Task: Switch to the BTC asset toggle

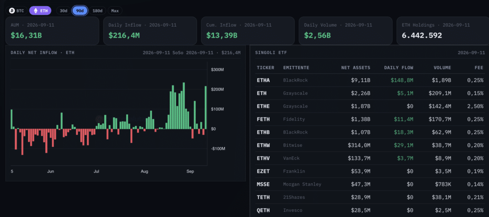Action: pos(17,10)
